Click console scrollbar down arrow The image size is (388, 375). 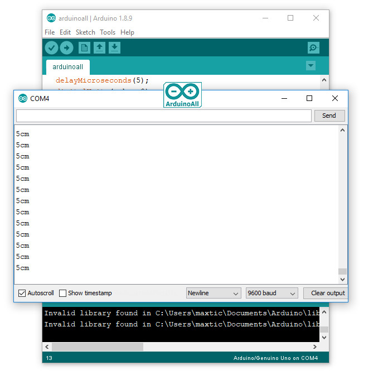[x=324, y=338]
